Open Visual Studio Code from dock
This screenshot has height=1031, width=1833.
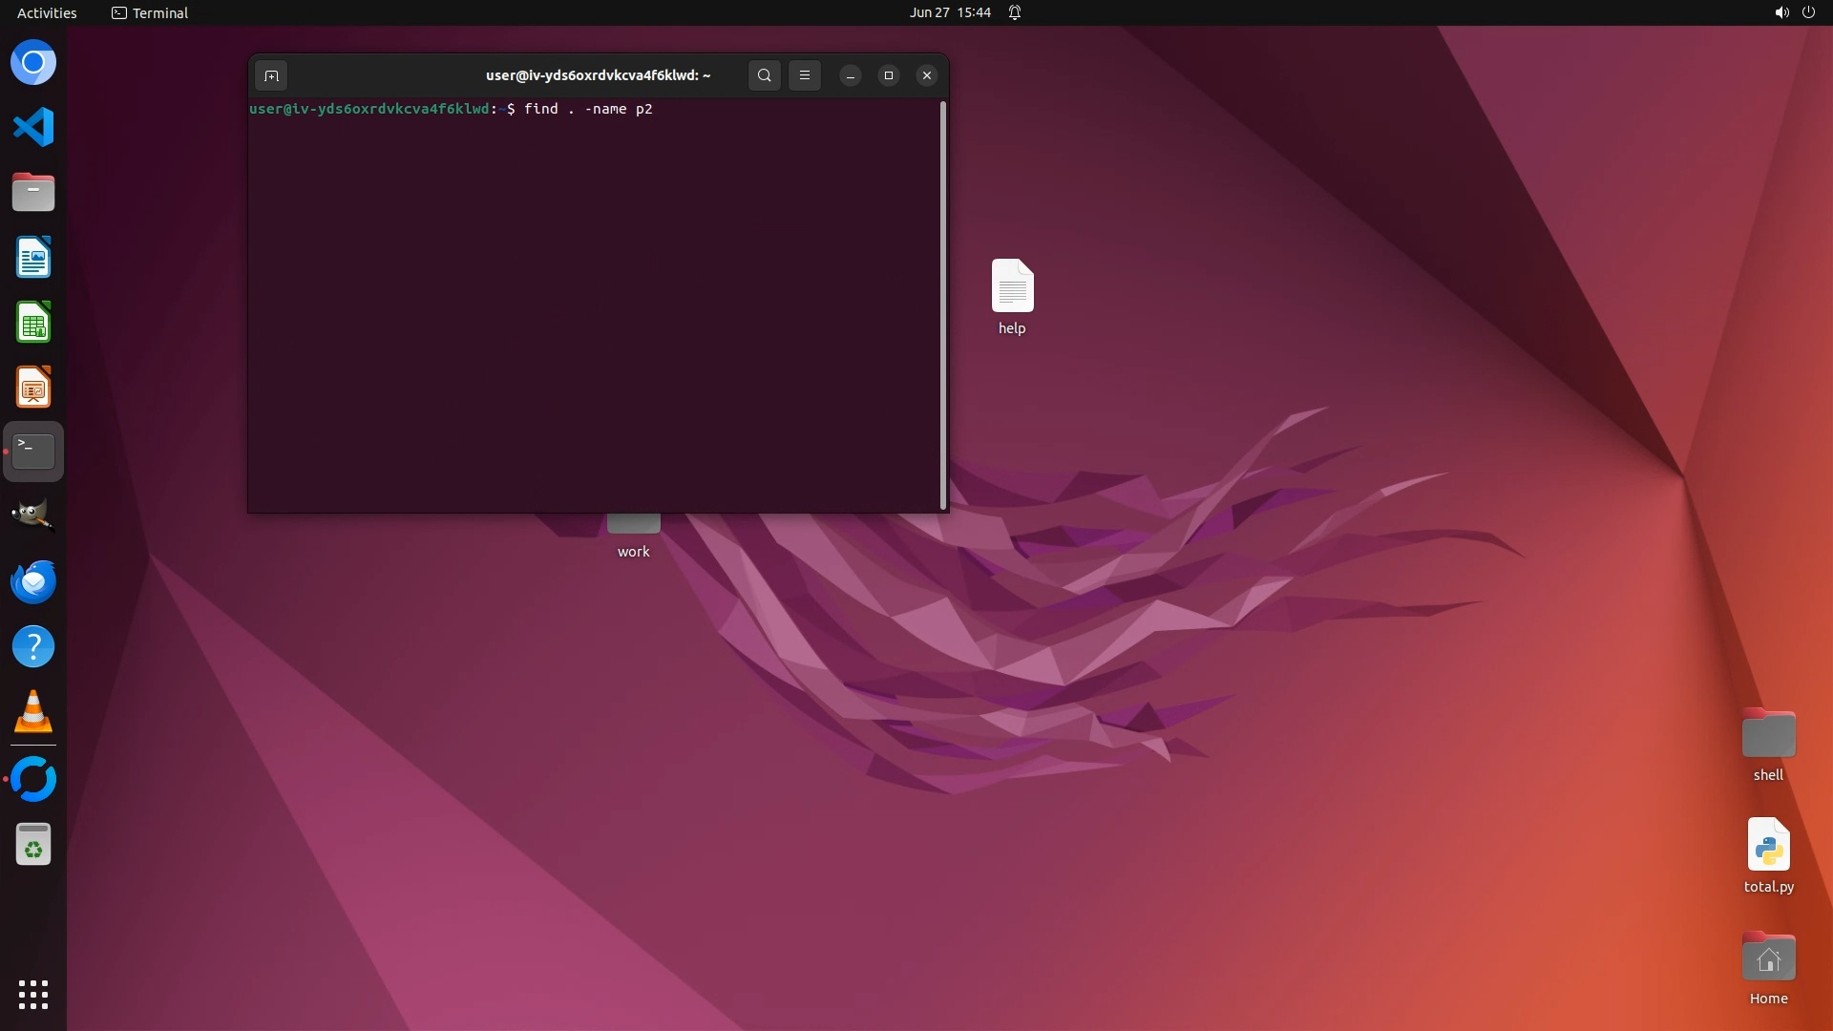click(x=33, y=128)
